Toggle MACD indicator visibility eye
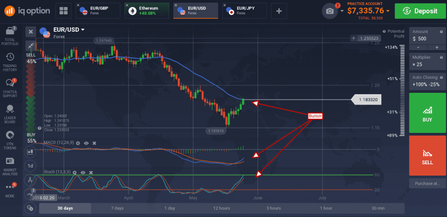Image resolution: width=447 pixels, height=217 pixels. click(86, 143)
